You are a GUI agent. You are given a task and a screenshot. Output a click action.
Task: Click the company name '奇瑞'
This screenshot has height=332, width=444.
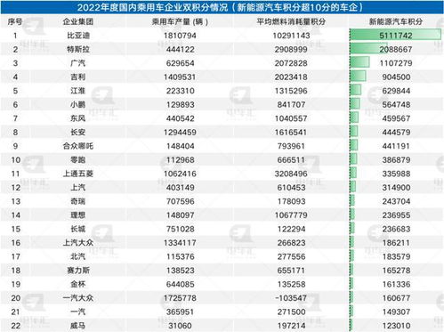[x=78, y=201]
